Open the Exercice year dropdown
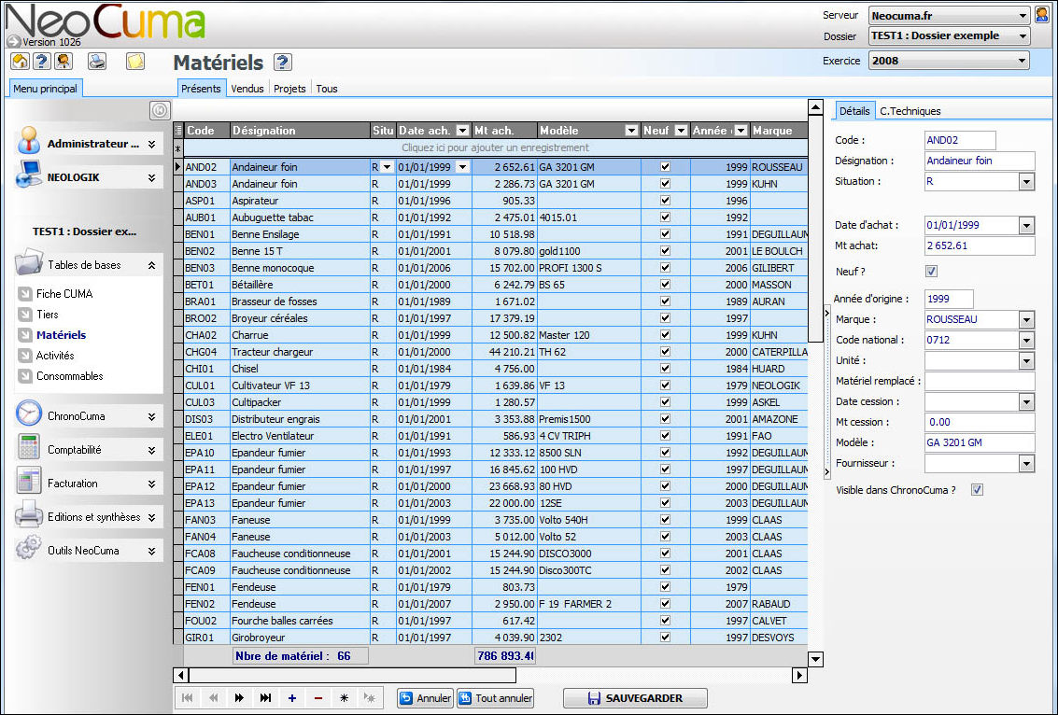The width and height of the screenshot is (1058, 715). pyautogui.click(x=1023, y=61)
